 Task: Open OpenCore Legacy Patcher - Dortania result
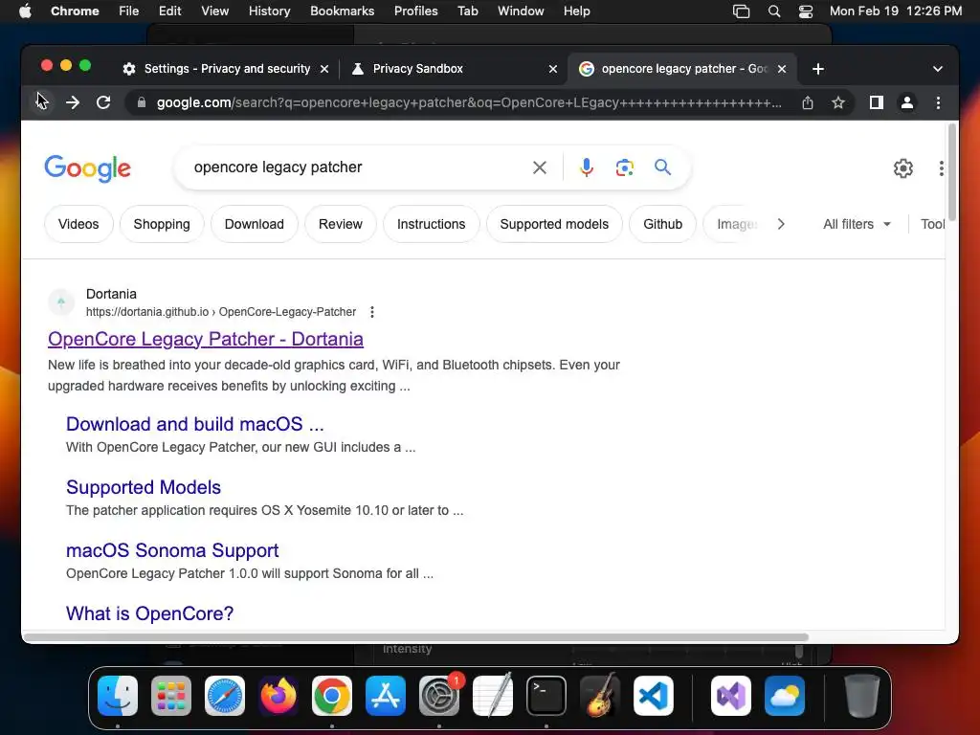(x=206, y=339)
